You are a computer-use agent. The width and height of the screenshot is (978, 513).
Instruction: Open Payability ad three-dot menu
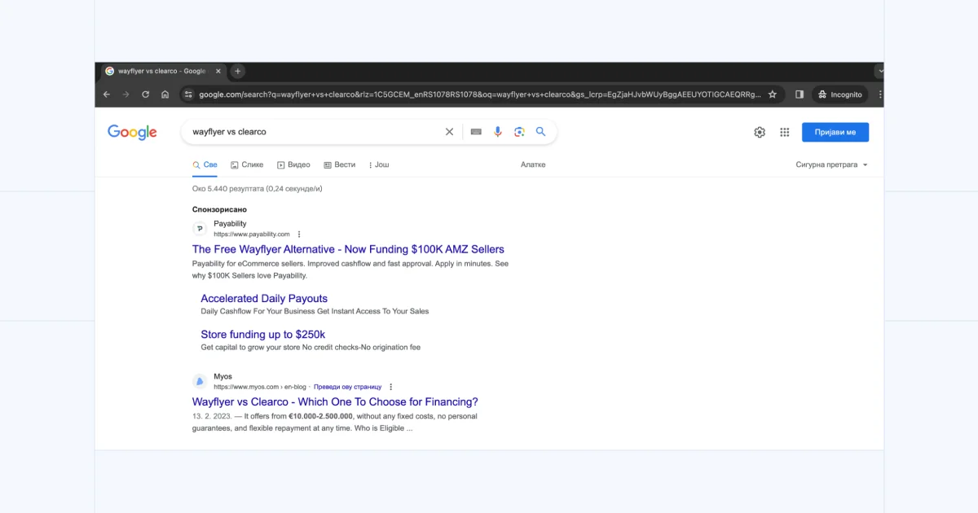[299, 235]
